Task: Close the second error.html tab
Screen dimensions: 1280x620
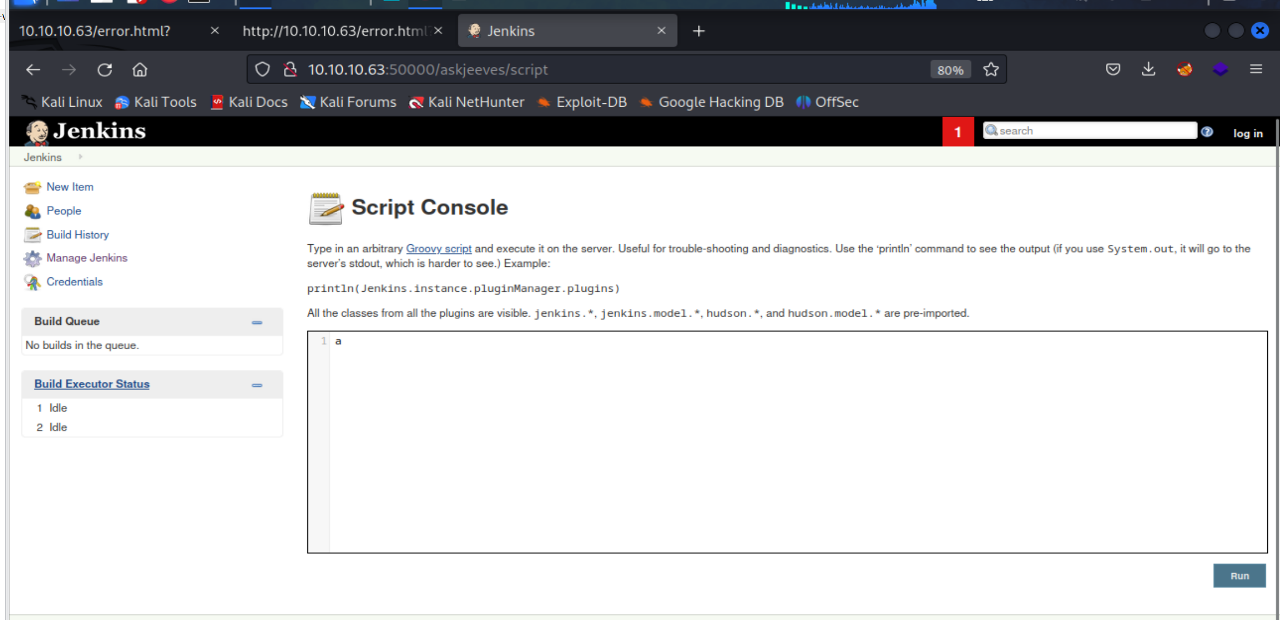Action: tap(438, 31)
